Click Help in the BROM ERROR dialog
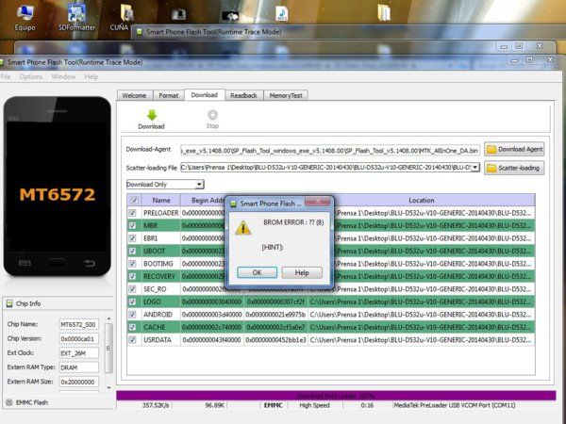The width and height of the screenshot is (566, 424). (x=302, y=272)
